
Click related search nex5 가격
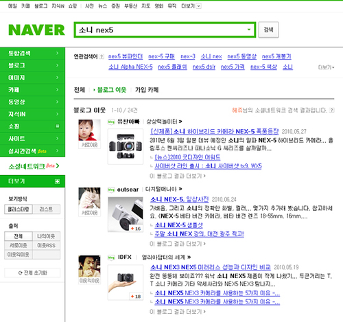tap(233, 67)
